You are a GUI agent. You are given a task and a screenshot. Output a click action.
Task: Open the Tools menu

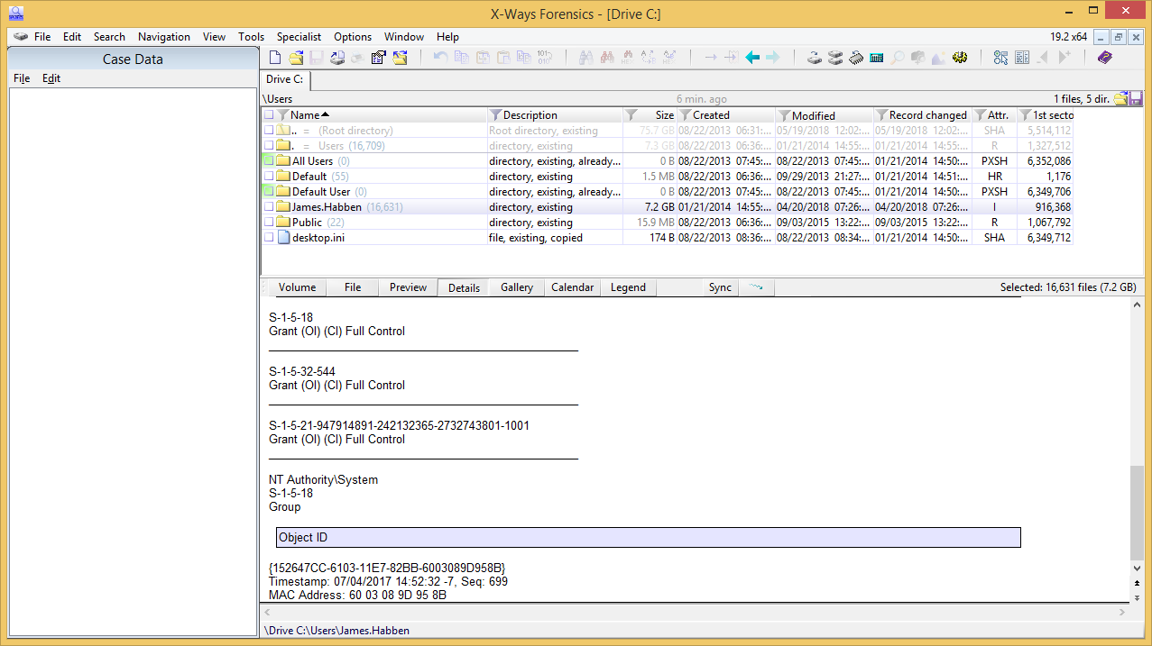(252, 37)
